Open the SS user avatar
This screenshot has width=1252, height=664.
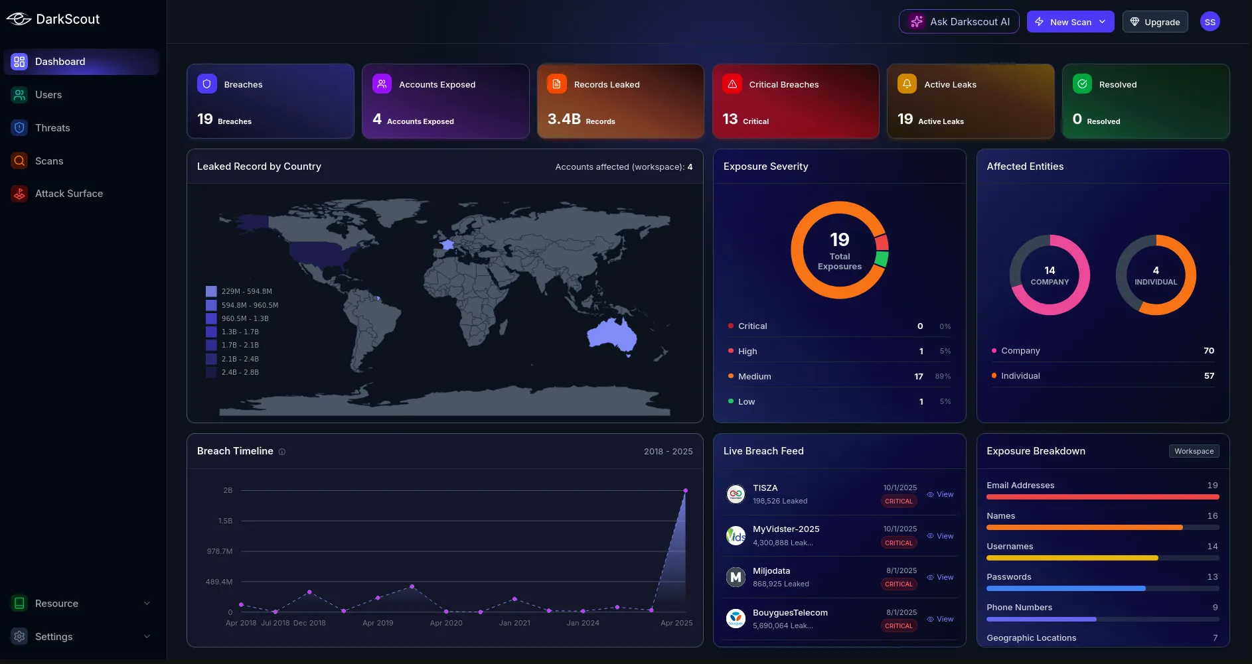pyautogui.click(x=1210, y=22)
